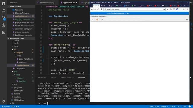Switch to the Twitter browser tab
Screen dimensions: 193x108
(x=127, y=6)
